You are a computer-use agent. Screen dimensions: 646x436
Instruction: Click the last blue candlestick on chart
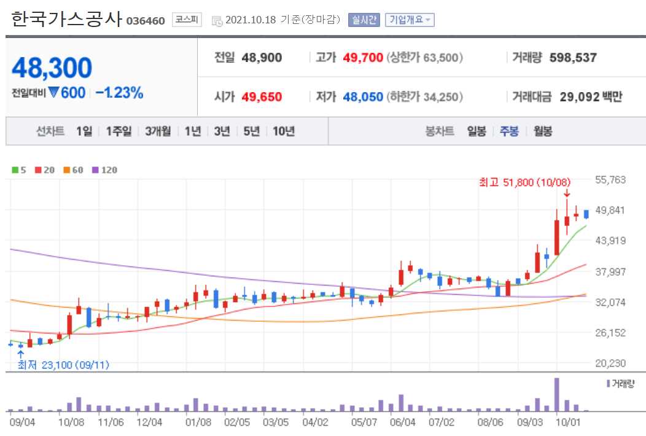tap(586, 214)
